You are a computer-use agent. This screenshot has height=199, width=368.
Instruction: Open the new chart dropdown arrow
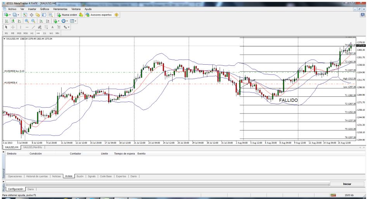coord(9,14)
